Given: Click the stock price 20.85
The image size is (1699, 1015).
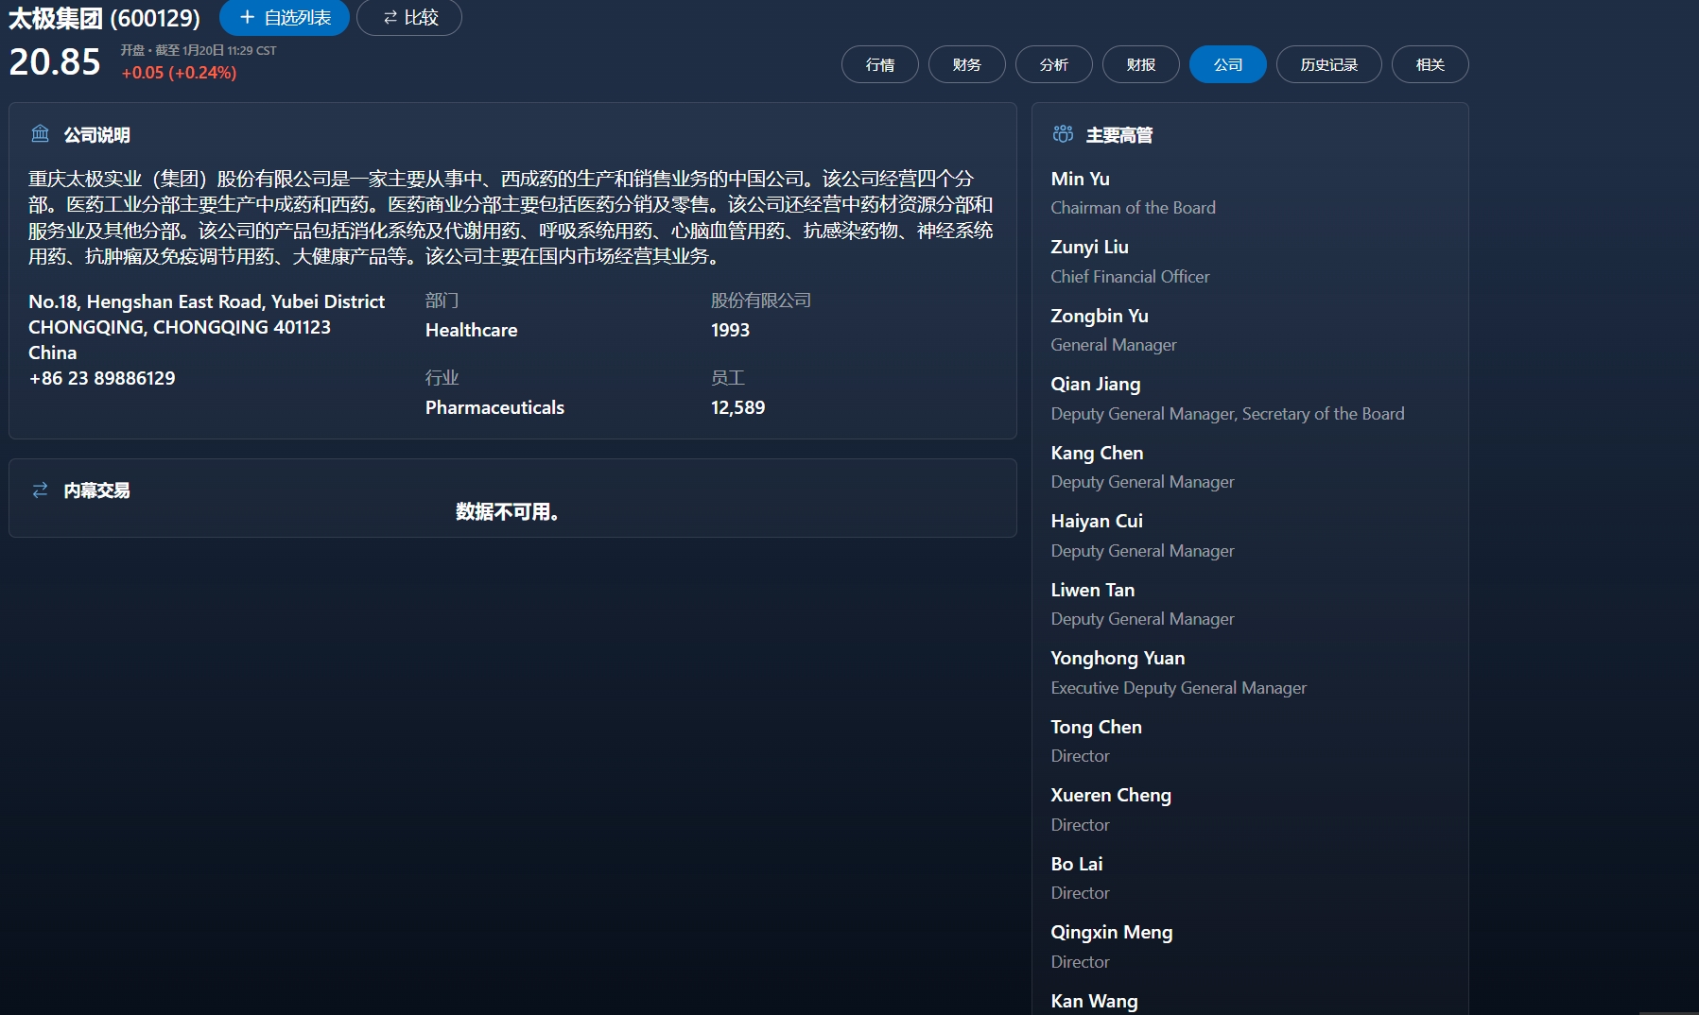Looking at the screenshot, I should pos(55,61).
